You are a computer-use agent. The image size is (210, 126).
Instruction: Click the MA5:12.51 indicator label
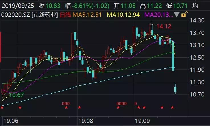click(x=87, y=15)
